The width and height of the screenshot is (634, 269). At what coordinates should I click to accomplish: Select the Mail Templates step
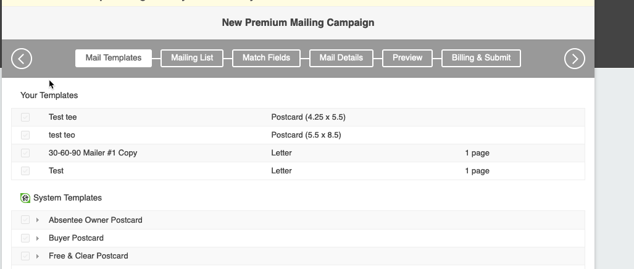pos(114,58)
